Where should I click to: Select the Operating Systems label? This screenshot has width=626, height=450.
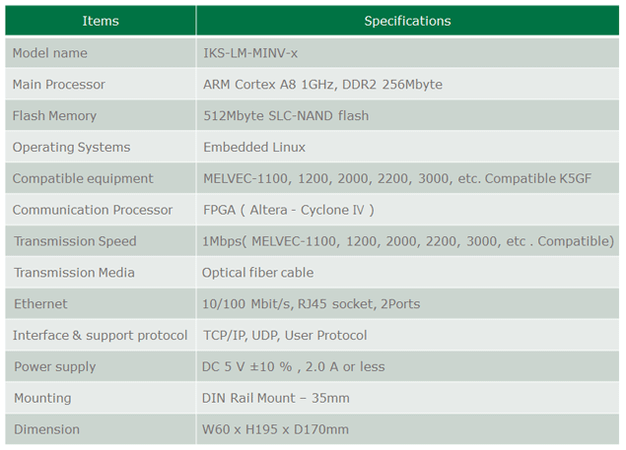pyautogui.click(x=71, y=148)
